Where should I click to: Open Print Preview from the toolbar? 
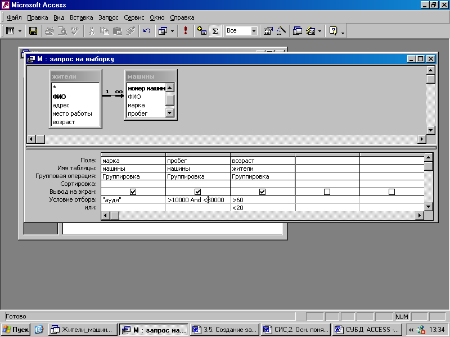(x=62, y=31)
